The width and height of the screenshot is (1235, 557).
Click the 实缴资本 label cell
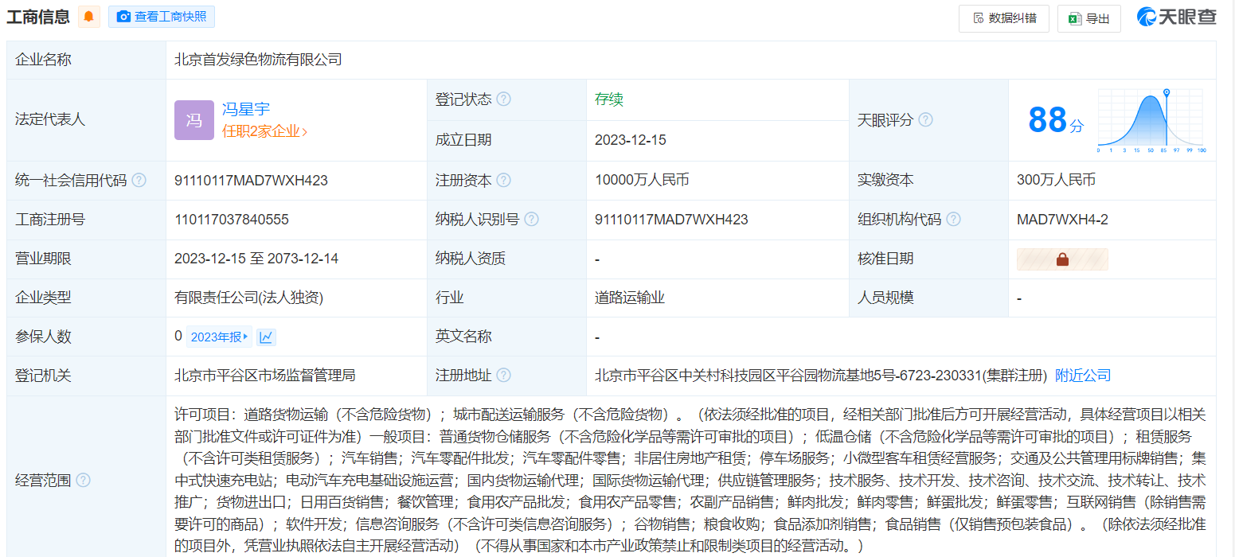(928, 181)
